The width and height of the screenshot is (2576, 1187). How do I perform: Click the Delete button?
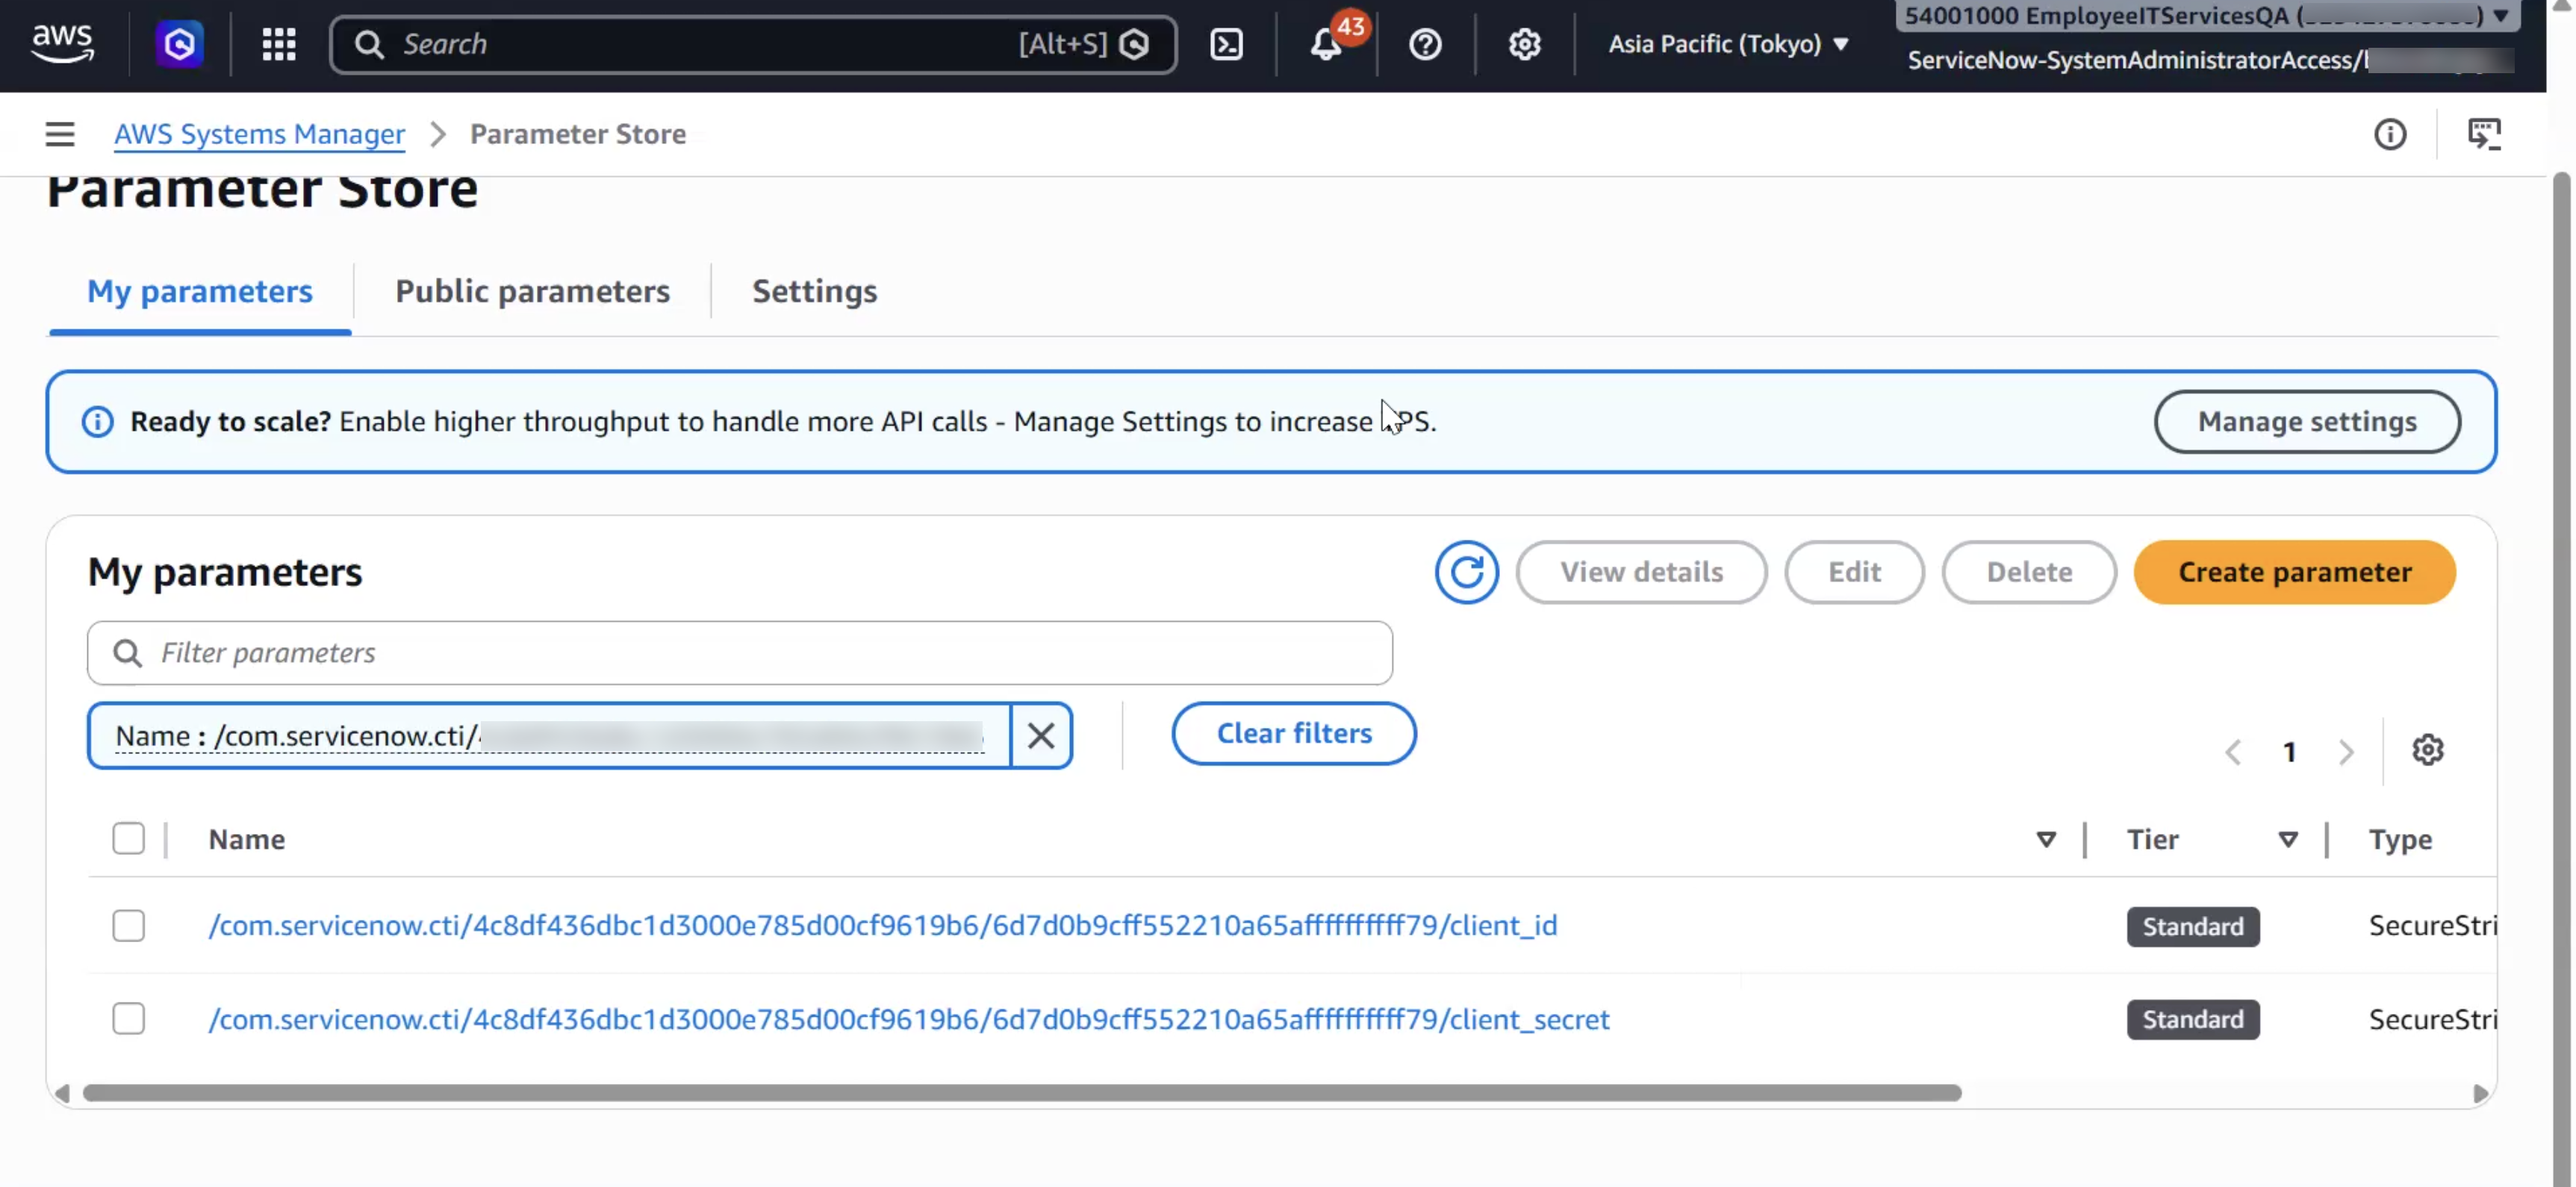click(x=2029, y=572)
